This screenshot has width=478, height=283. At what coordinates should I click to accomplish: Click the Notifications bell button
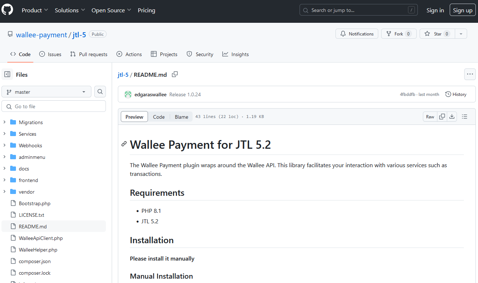pyautogui.click(x=357, y=34)
